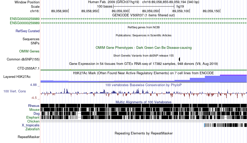Click the Sequences track label
The width and height of the screenshot is (247, 143).
point(31,39)
